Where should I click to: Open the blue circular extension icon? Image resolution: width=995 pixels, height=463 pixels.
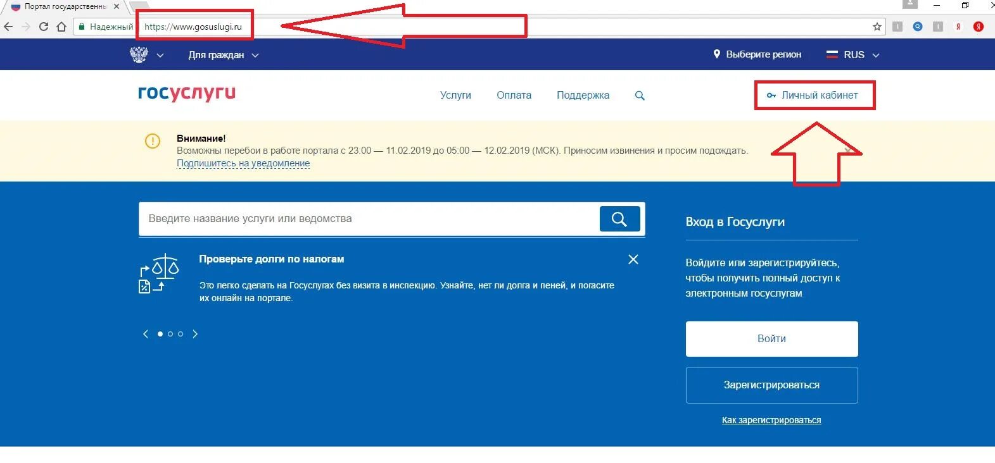click(918, 27)
